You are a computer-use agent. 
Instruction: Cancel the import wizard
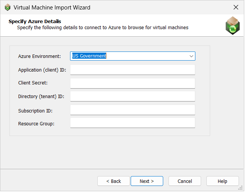click(185, 181)
